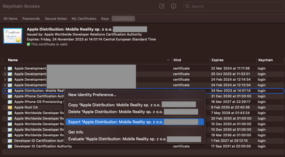The width and height of the screenshot is (285, 157).
Task: Click certificate icon of row expiring 25 Oct 2023
Action: 10,74
